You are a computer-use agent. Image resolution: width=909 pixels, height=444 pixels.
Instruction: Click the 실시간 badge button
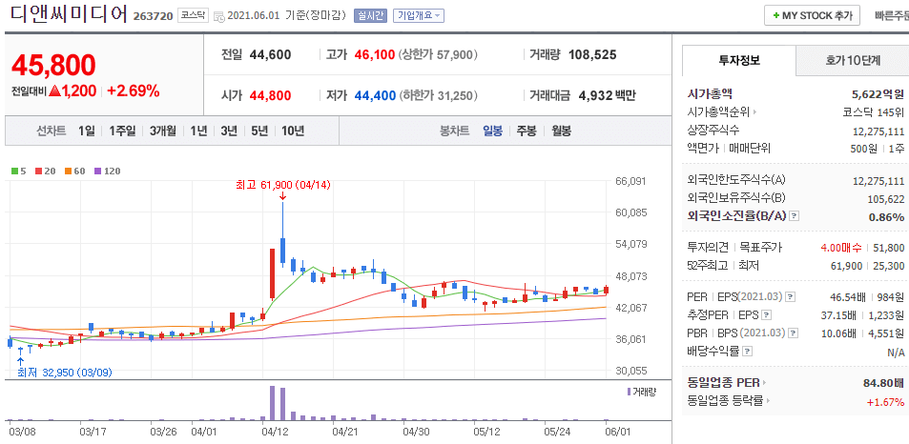click(370, 15)
